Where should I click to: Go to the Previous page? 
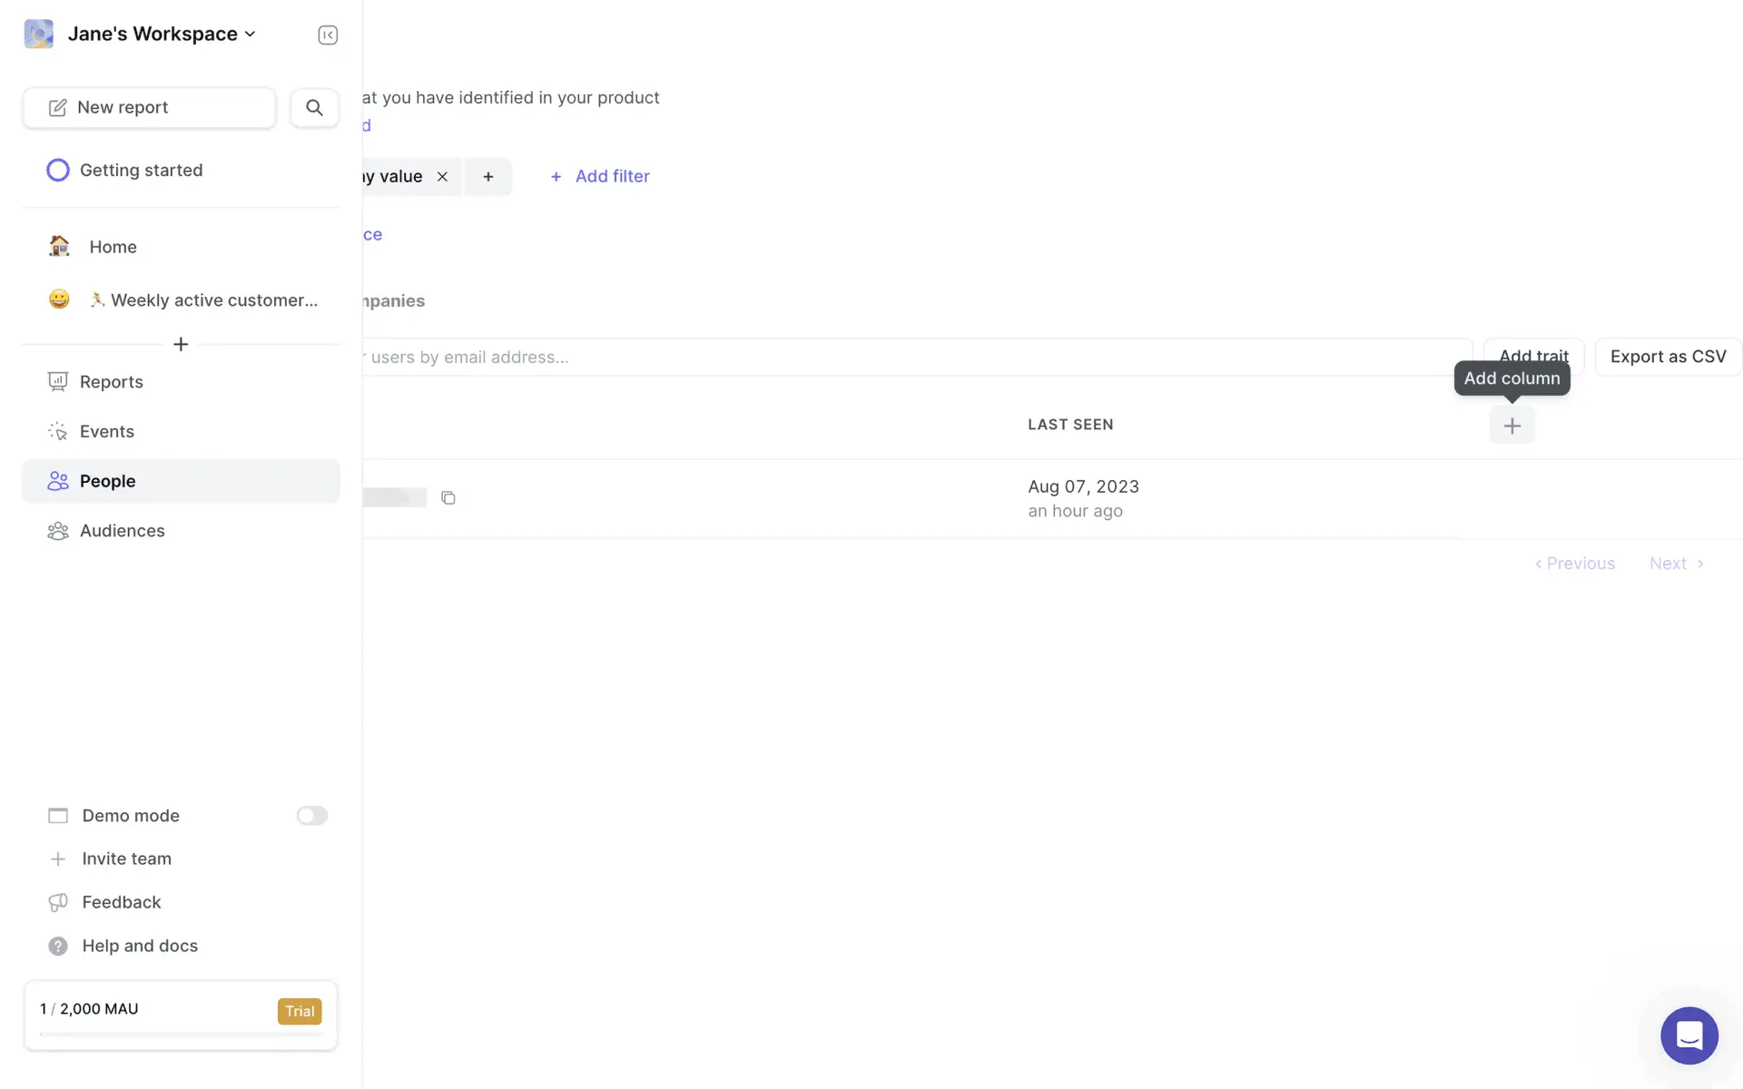pos(1575,564)
